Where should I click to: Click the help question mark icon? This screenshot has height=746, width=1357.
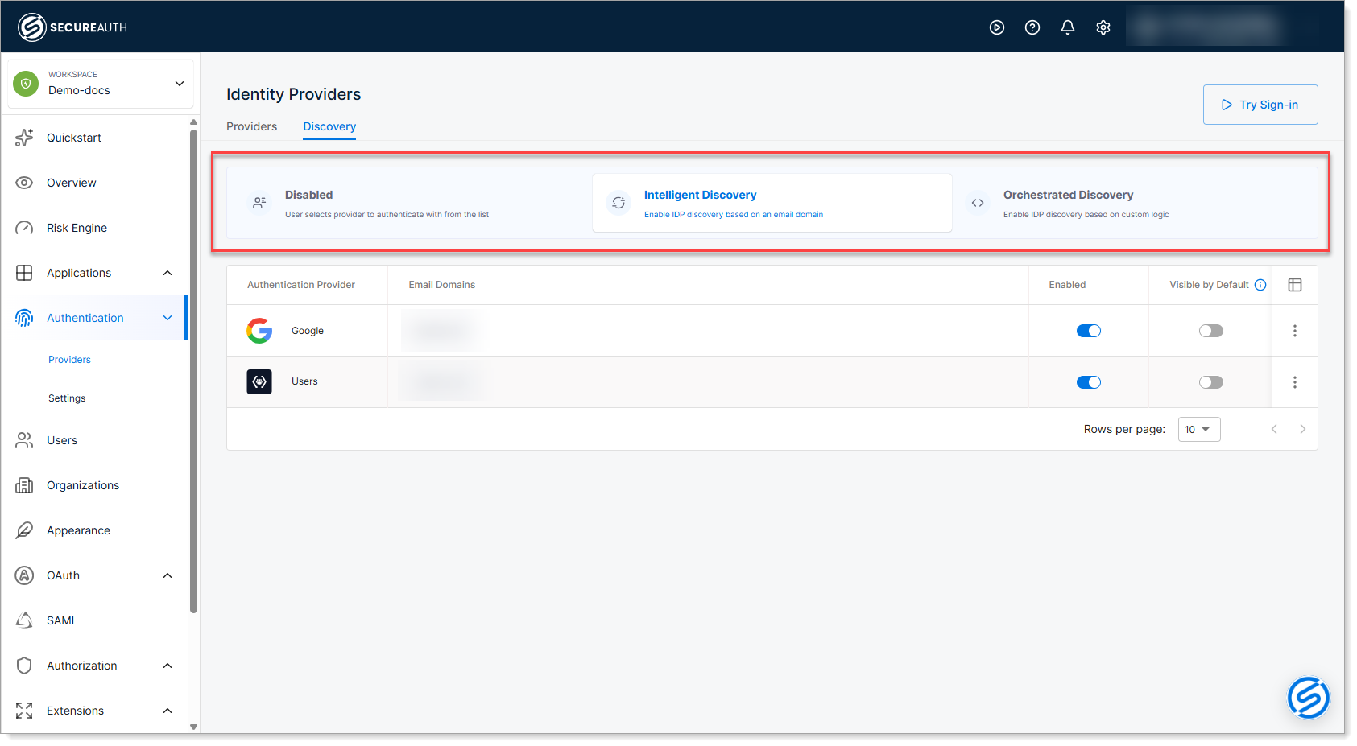coord(1032,27)
